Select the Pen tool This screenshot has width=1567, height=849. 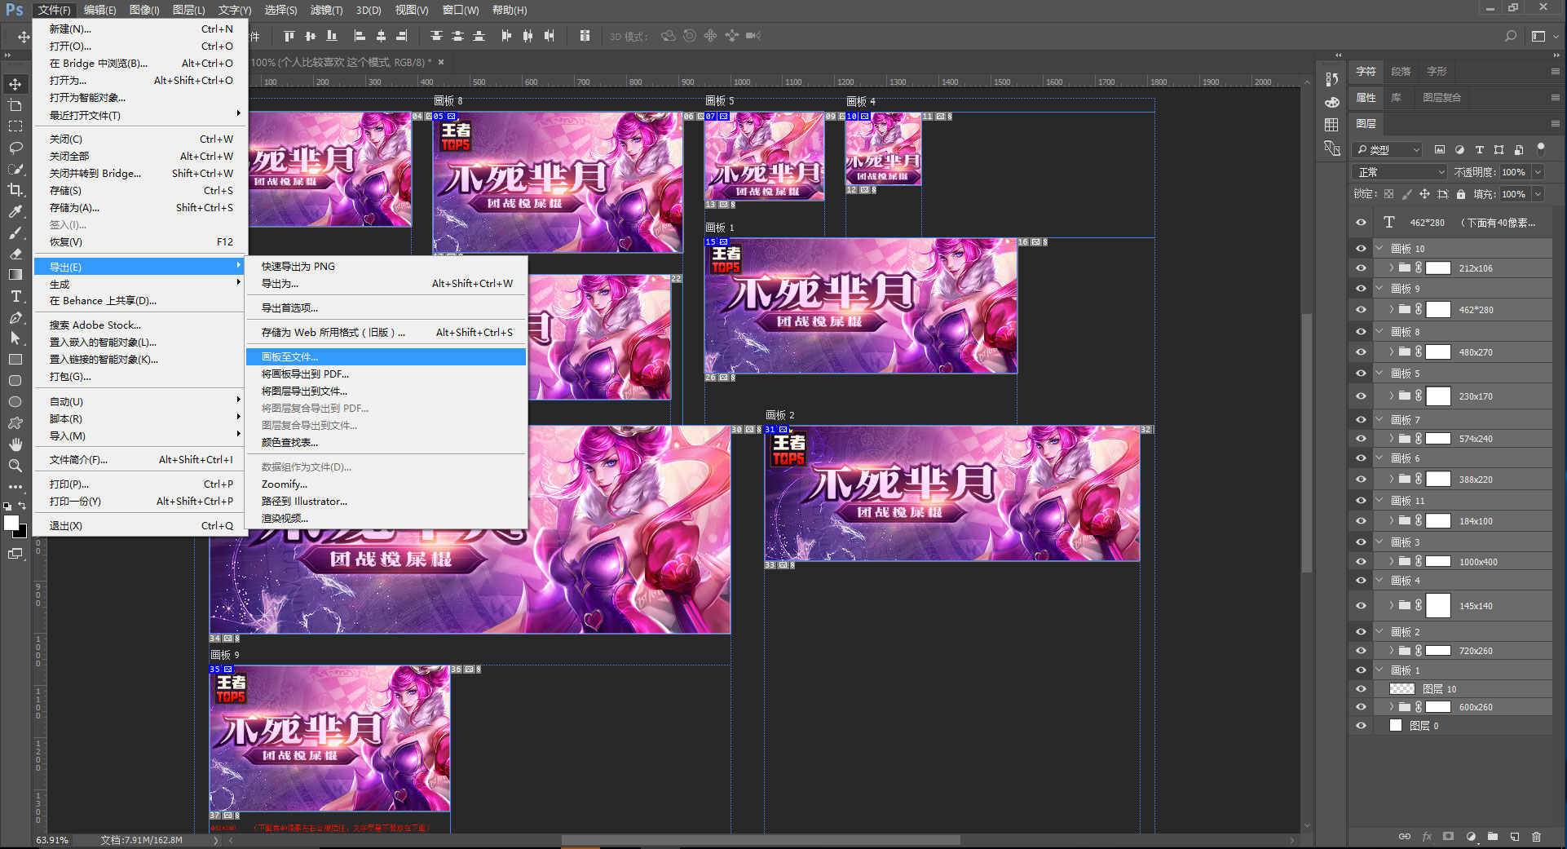pos(15,317)
